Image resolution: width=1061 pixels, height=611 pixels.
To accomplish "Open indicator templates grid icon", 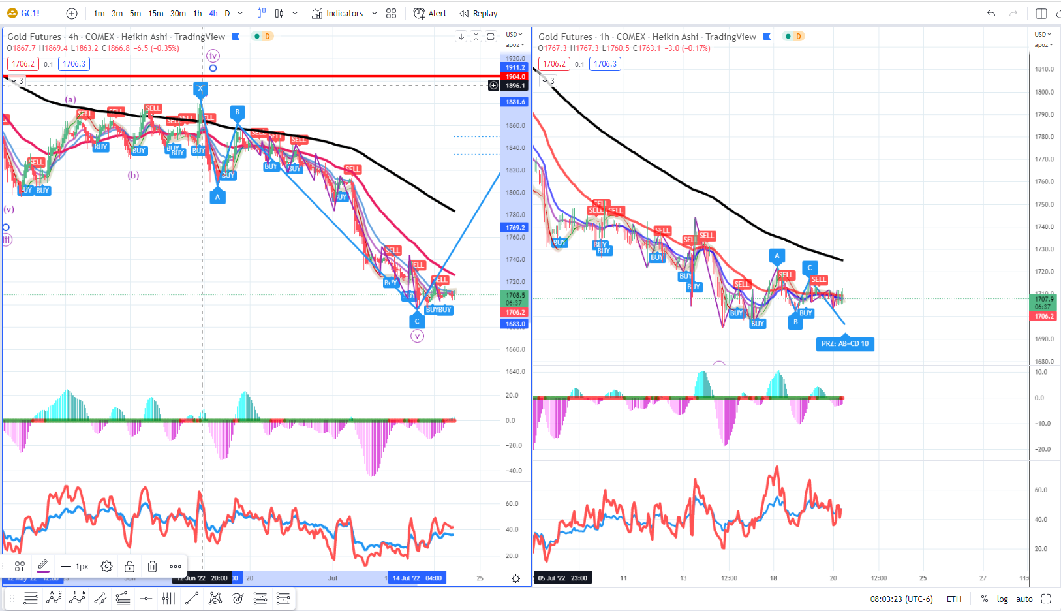I will pos(392,13).
